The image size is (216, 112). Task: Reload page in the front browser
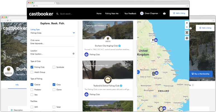click(x=34, y=6)
